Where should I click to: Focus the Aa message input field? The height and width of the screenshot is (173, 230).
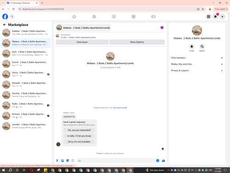point(116,161)
